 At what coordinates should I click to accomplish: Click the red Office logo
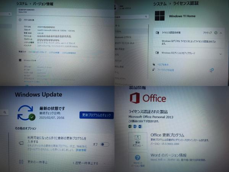tap(135, 98)
